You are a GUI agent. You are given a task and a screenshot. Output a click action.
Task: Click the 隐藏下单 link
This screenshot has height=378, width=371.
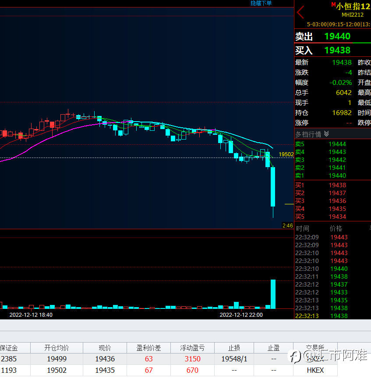[x=261, y=3]
